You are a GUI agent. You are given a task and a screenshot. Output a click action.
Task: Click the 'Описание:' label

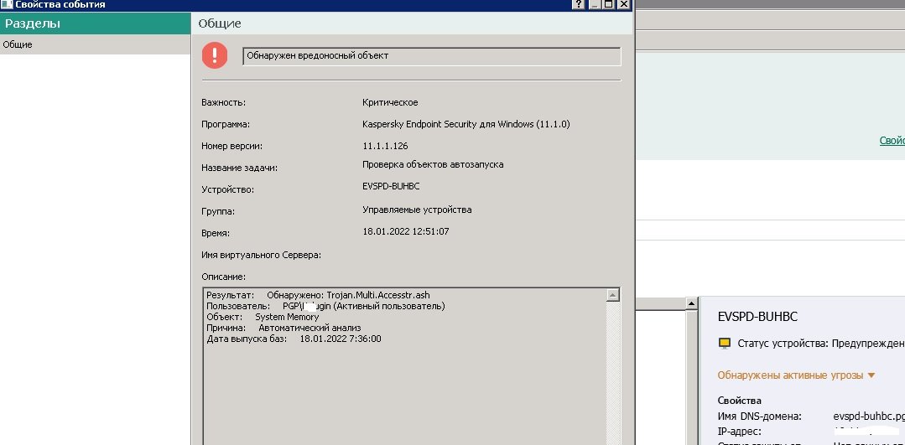[223, 277]
